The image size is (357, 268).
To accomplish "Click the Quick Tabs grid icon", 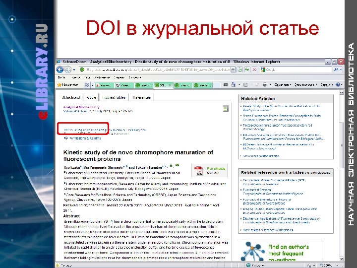I will point(87,85).
